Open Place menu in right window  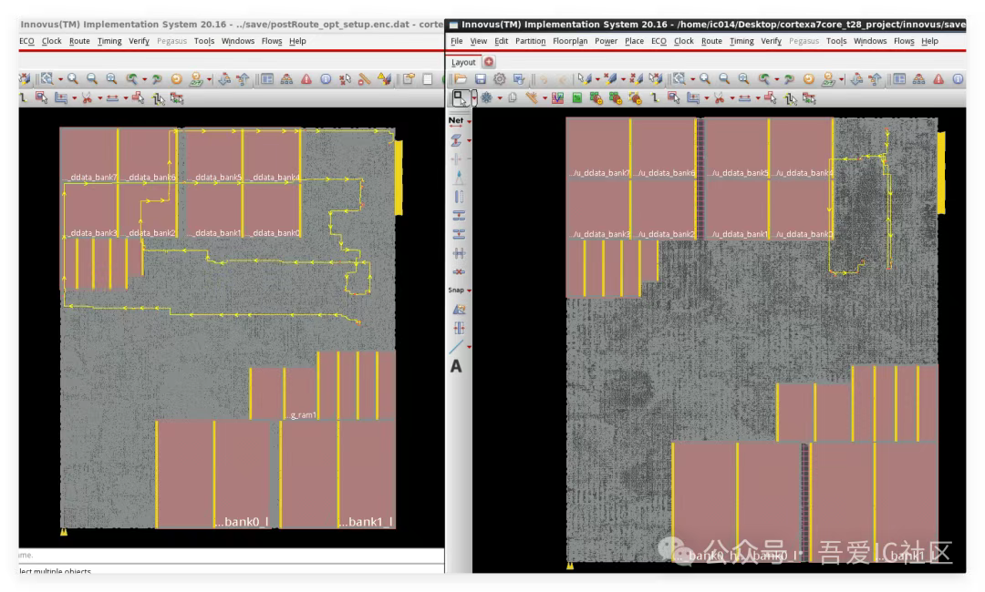634,41
